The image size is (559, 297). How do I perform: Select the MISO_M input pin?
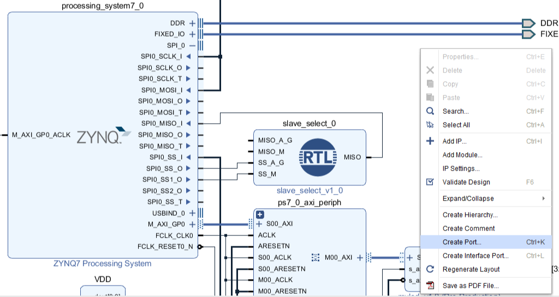(x=271, y=152)
